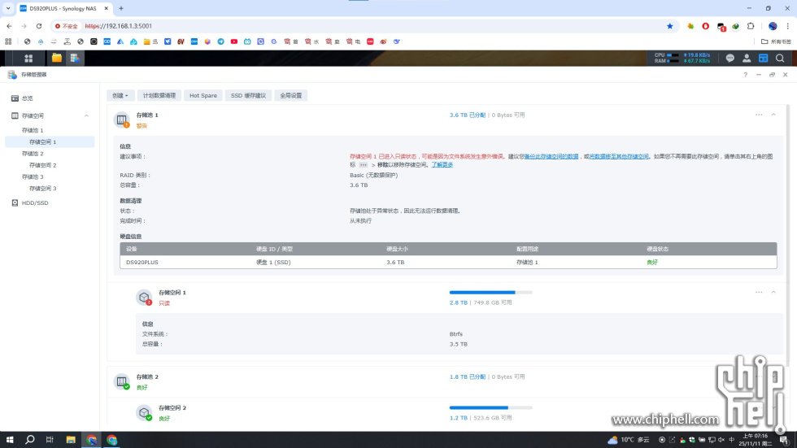Click 存储空间 1 read-only volume icon

click(145, 297)
